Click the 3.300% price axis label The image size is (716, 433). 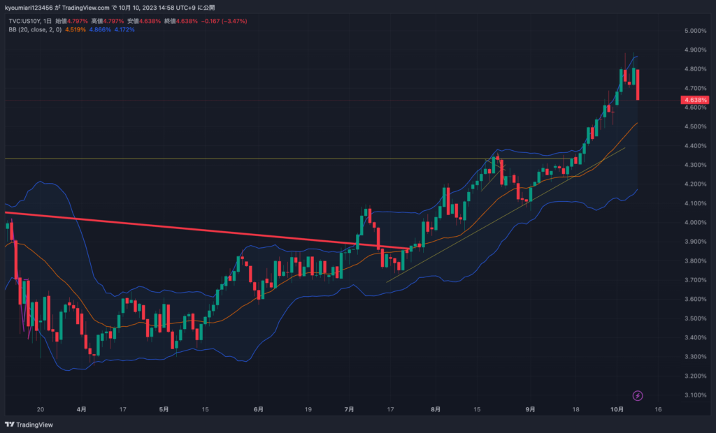pos(696,357)
